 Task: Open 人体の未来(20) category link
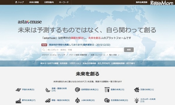(88, 100)
